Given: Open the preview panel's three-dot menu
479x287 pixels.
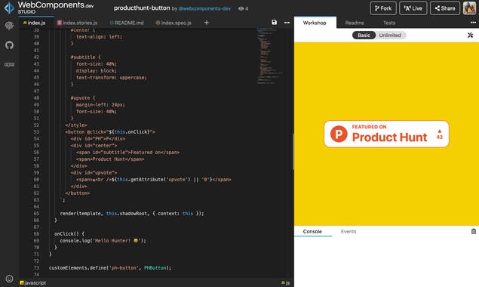Looking at the screenshot, I should [473, 23].
